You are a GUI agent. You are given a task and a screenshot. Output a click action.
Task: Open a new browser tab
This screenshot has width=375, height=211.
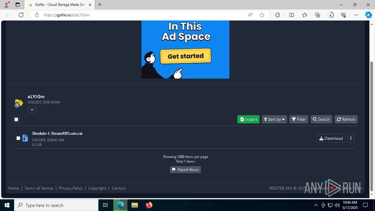click(x=100, y=5)
